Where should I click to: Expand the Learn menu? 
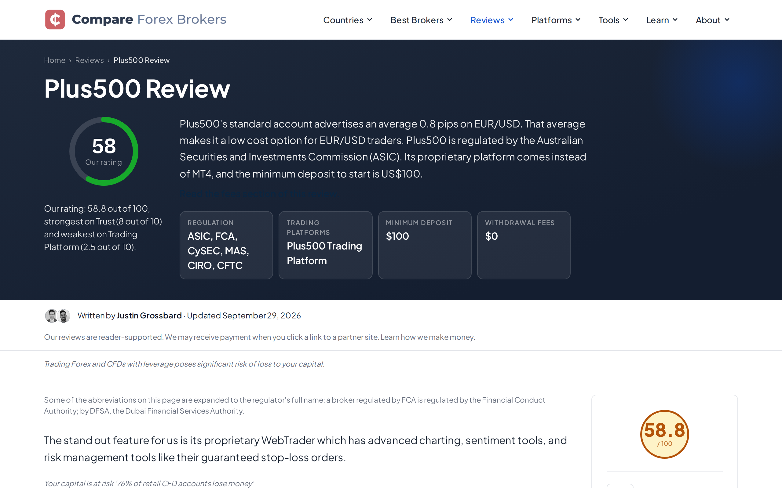[662, 20]
